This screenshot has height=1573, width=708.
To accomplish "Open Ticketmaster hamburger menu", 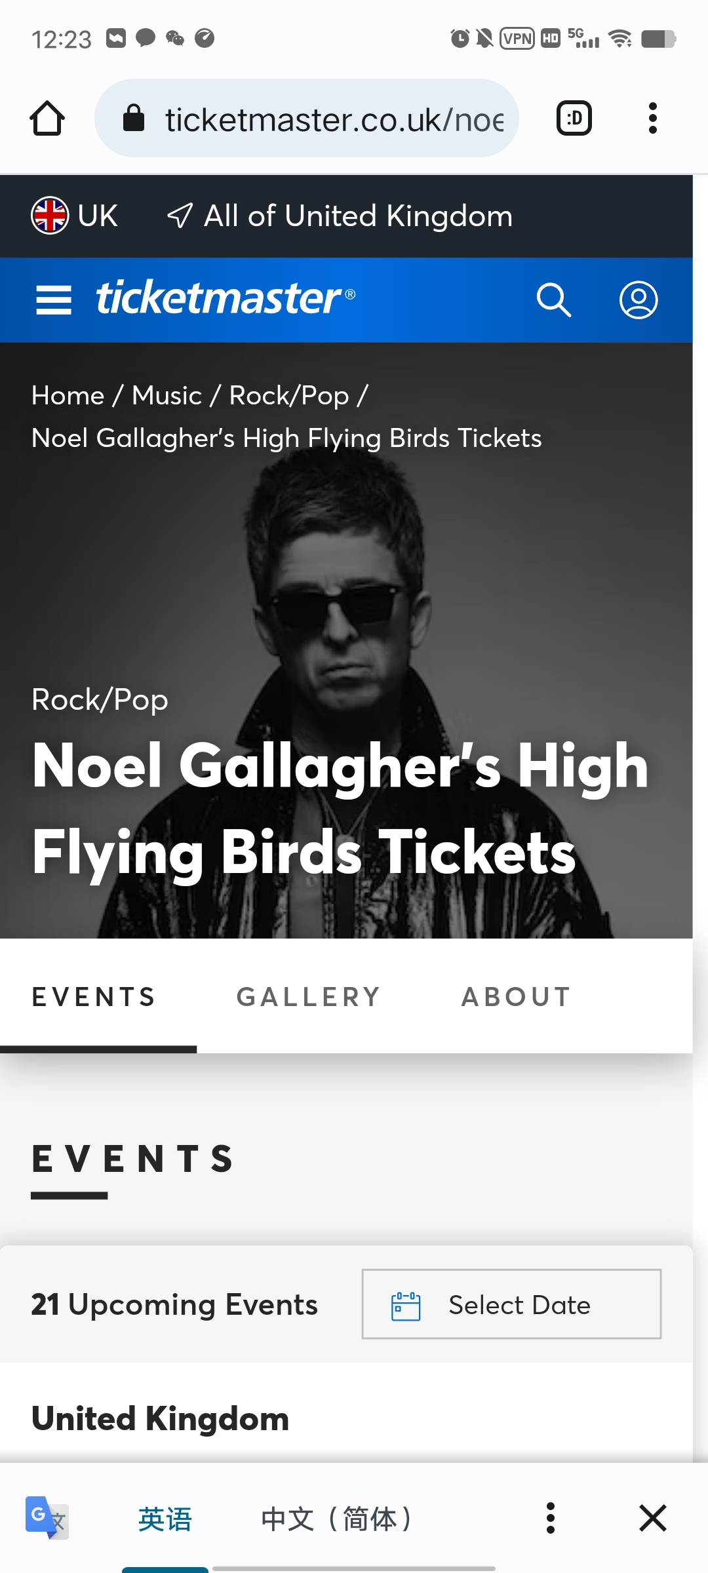I will click(54, 300).
